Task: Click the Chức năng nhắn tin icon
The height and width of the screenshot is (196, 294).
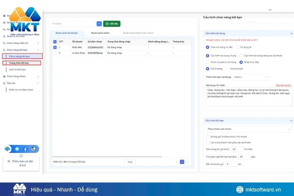Action: click(x=4, y=43)
